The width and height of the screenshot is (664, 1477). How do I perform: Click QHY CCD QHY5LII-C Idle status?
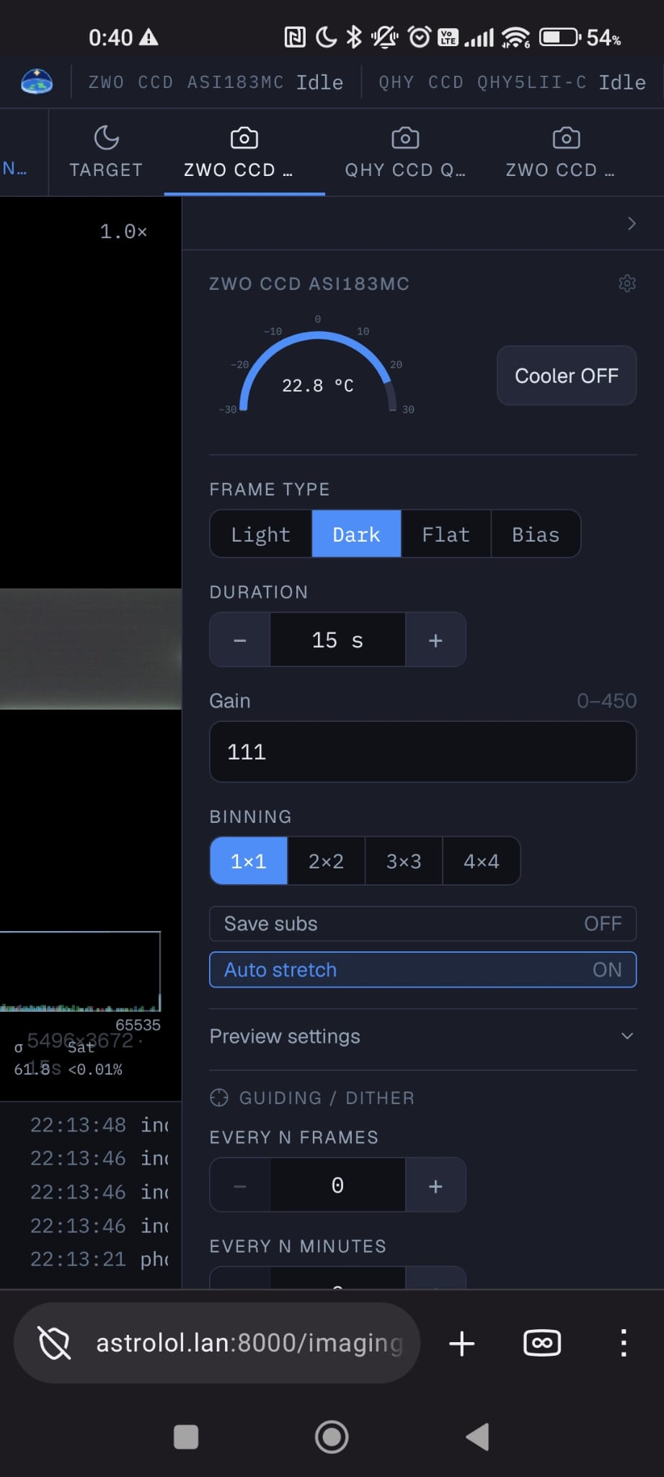click(x=512, y=82)
